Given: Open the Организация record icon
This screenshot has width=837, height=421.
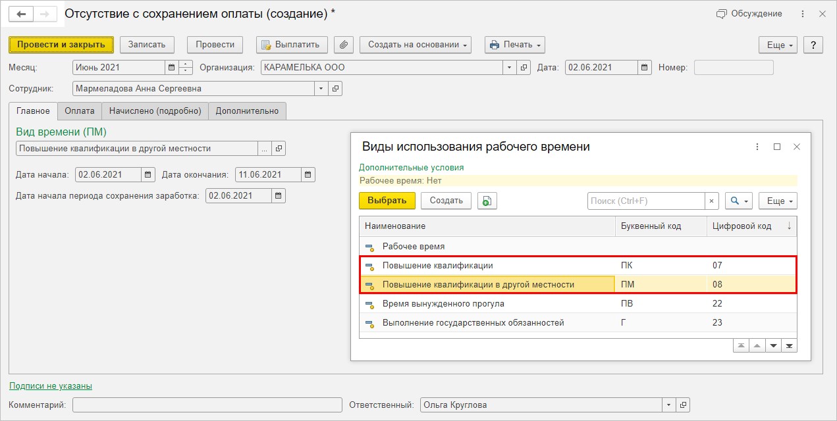Looking at the screenshot, I should [524, 67].
